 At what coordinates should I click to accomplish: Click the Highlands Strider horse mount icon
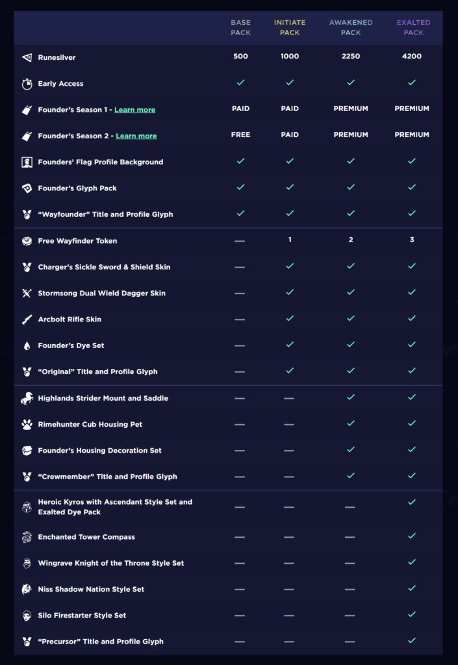pos(27,398)
